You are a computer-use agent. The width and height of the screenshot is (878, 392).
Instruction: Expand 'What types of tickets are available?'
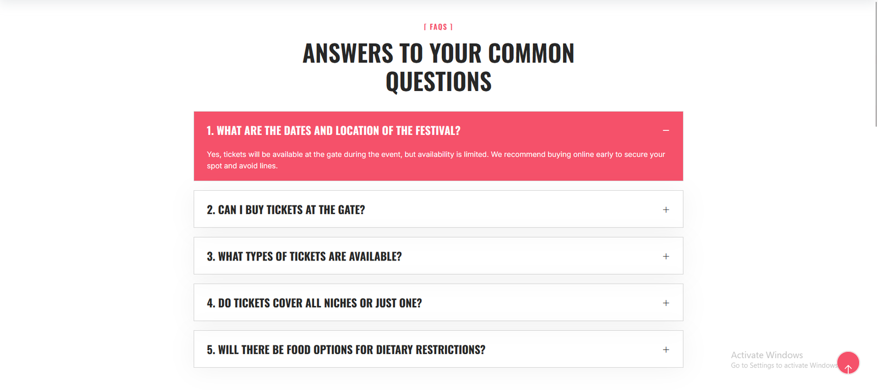pos(304,256)
